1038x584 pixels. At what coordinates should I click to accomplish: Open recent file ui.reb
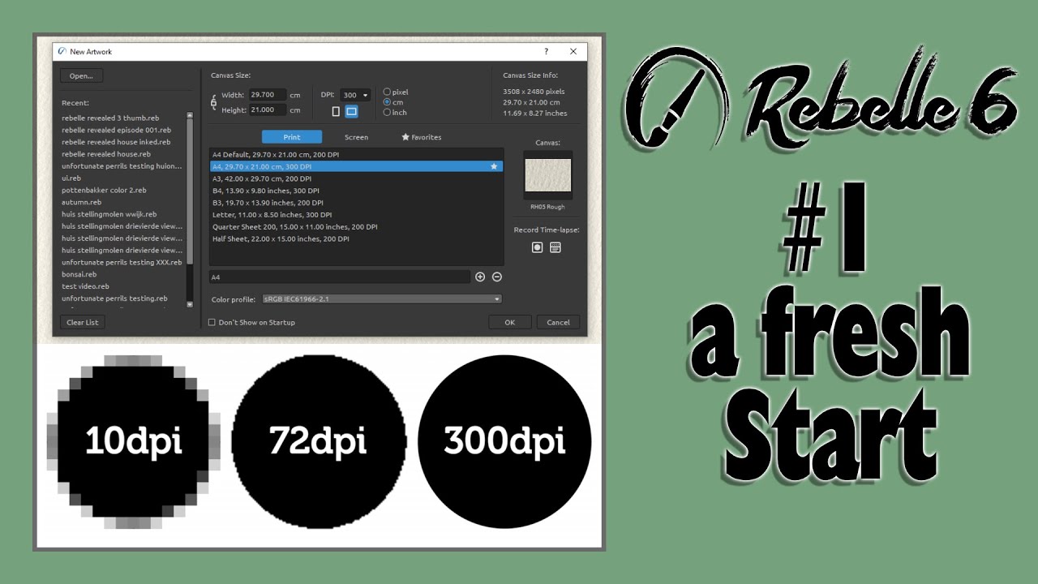71,178
